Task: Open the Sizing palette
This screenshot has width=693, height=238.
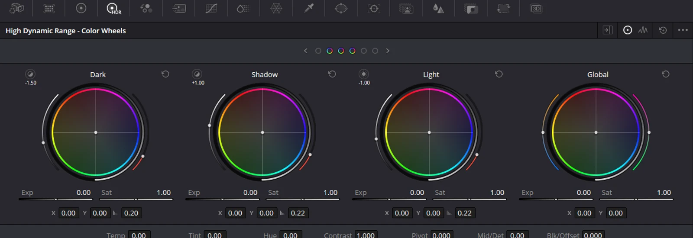Action: click(503, 8)
